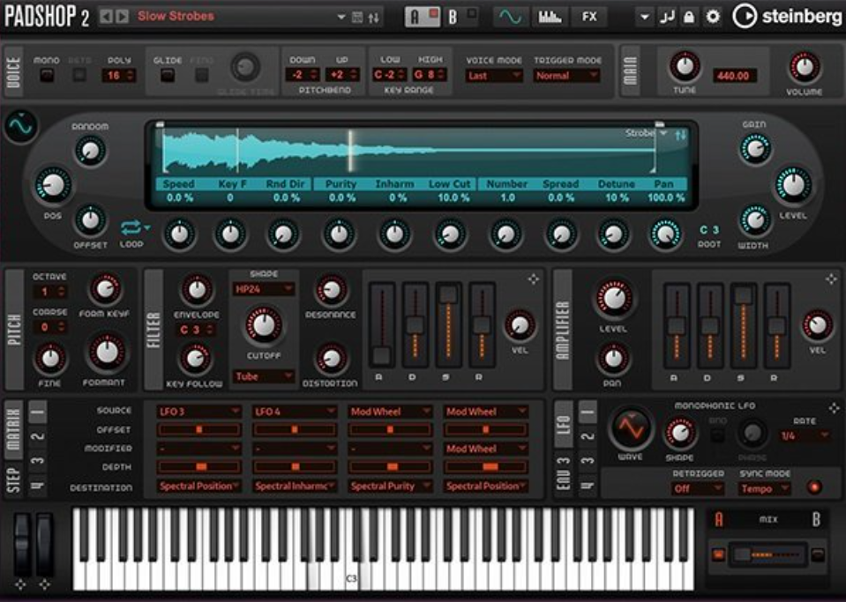Select layer A button in header
846x602 pixels.
coord(423,17)
